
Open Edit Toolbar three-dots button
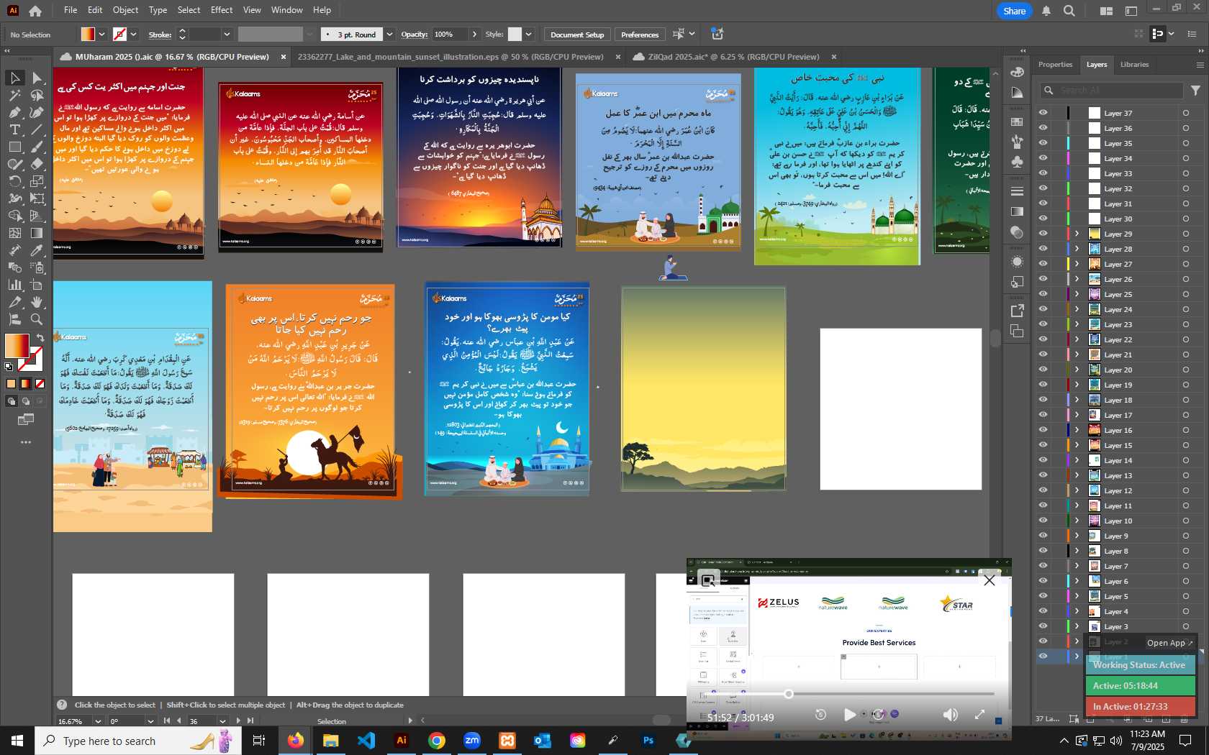[26, 442]
